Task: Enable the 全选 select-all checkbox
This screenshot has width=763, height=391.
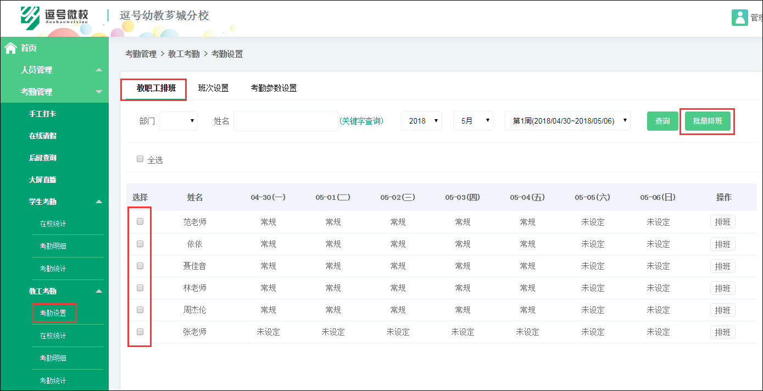Action: (140, 159)
